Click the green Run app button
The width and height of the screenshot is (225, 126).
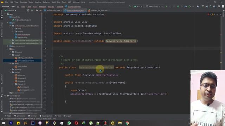[166, 6]
